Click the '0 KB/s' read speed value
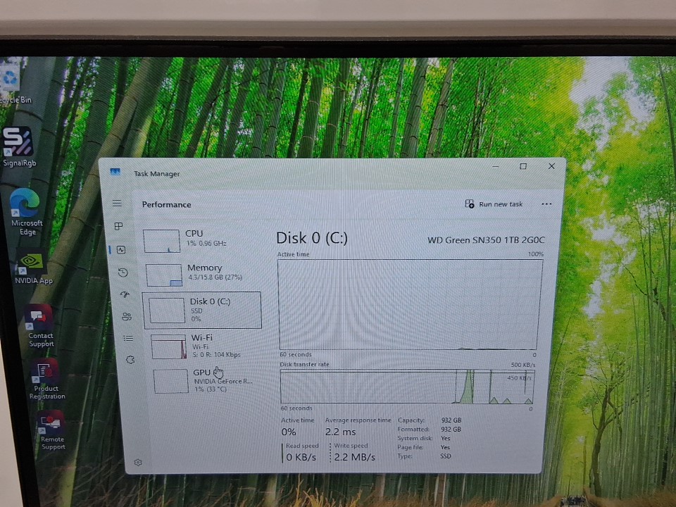The height and width of the screenshot is (507, 676). (301, 457)
